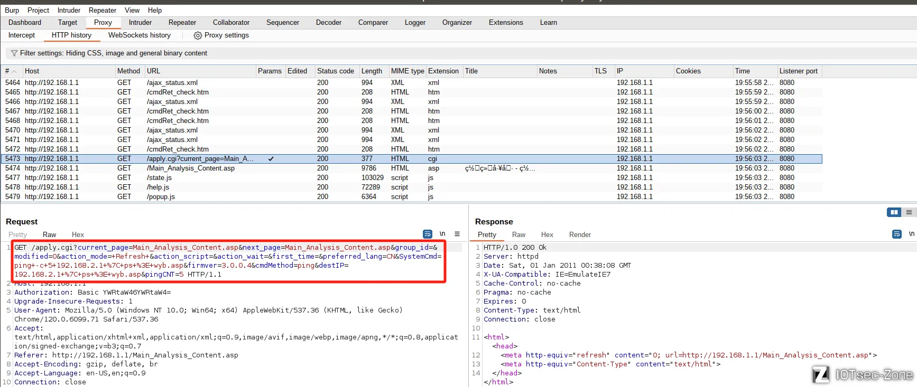The image size is (917, 387).
Task: Open the Collaborator tab
Action: click(231, 23)
